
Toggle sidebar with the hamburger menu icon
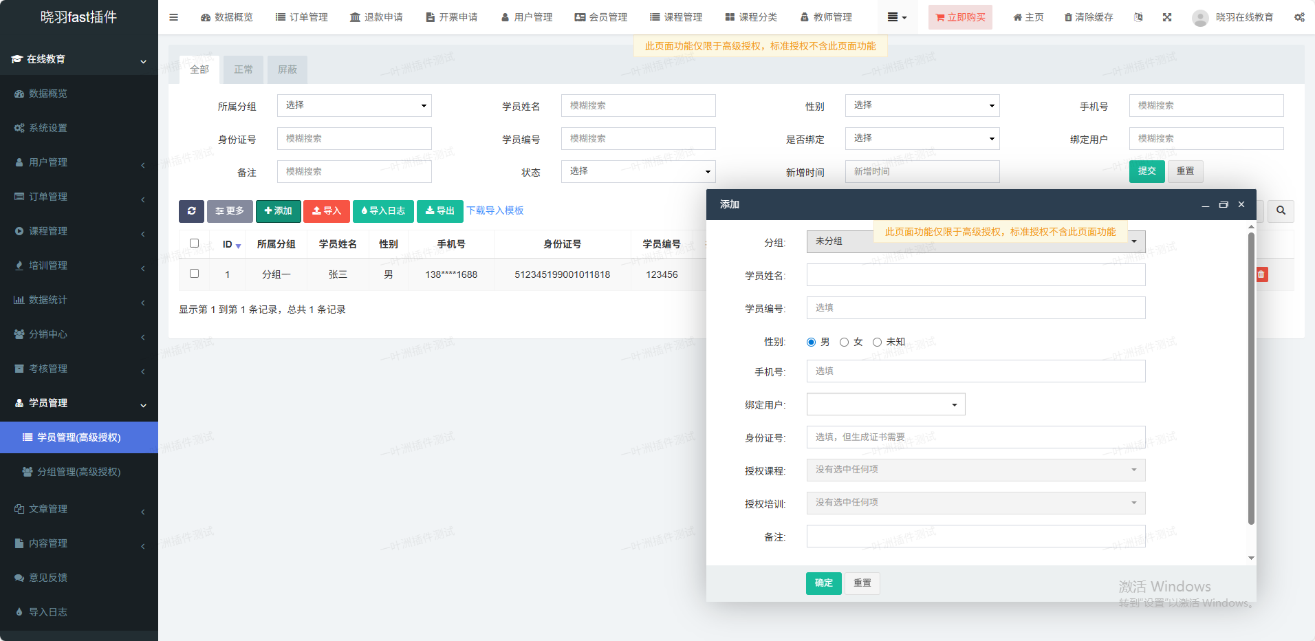pyautogui.click(x=174, y=17)
